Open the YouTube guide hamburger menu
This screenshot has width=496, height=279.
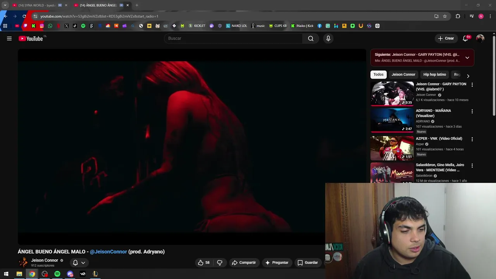coord(9,38)
